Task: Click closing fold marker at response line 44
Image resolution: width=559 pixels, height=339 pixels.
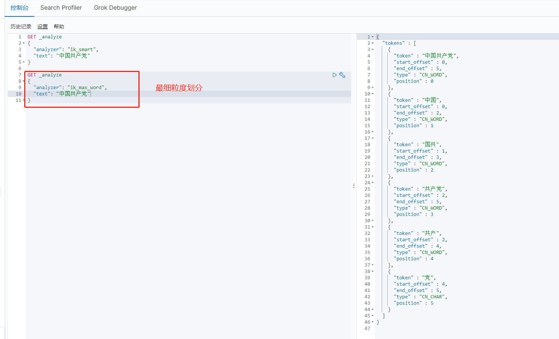Action: click(x=372, y=310)
